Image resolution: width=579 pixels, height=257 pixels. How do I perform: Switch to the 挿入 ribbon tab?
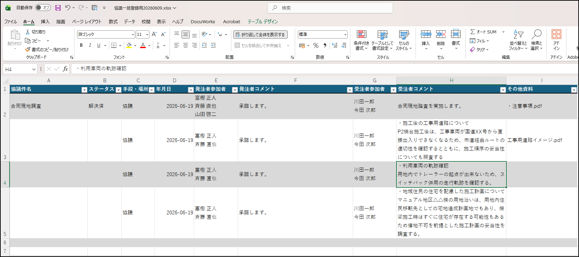[45, 22]
